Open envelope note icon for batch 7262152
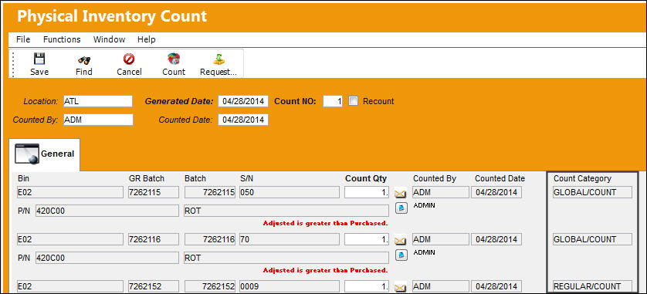This screenshot has width=647, height=294. 400,287
